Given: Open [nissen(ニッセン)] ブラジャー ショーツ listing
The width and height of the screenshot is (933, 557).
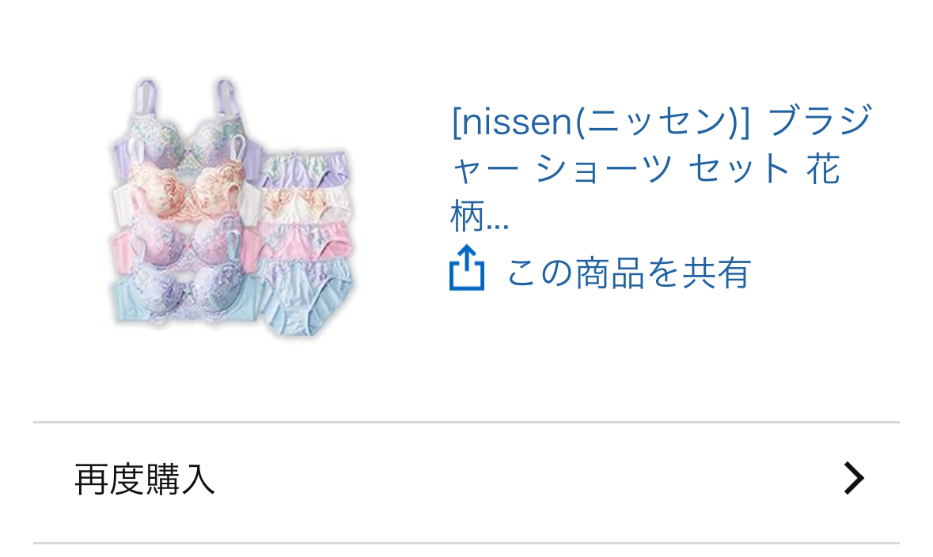Looking at the screenshot, I should point(662,168).
